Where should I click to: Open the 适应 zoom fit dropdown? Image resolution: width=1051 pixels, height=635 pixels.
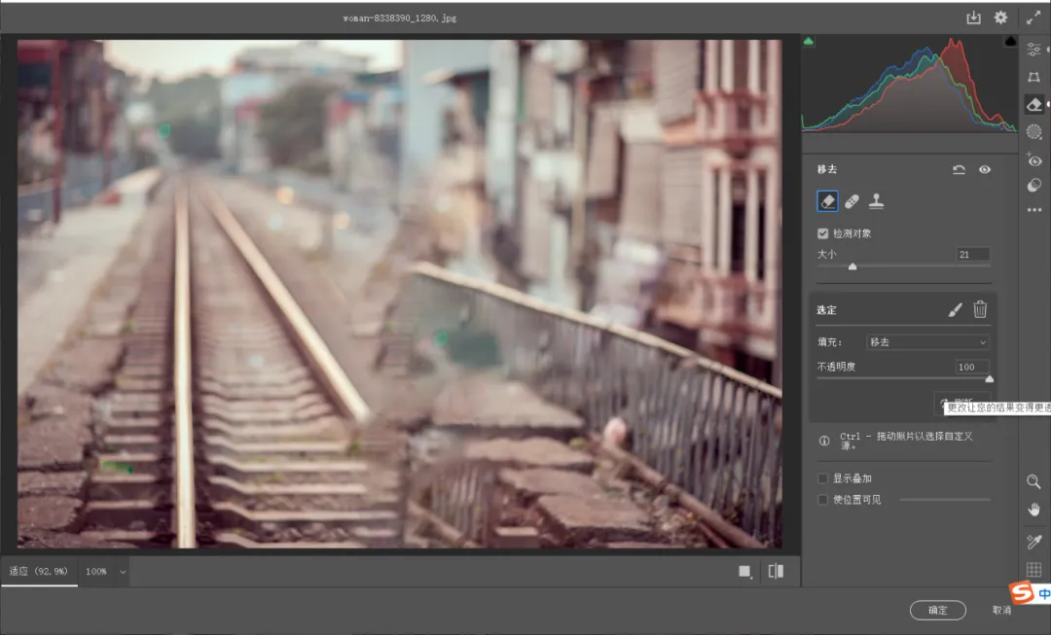point(39,572)
